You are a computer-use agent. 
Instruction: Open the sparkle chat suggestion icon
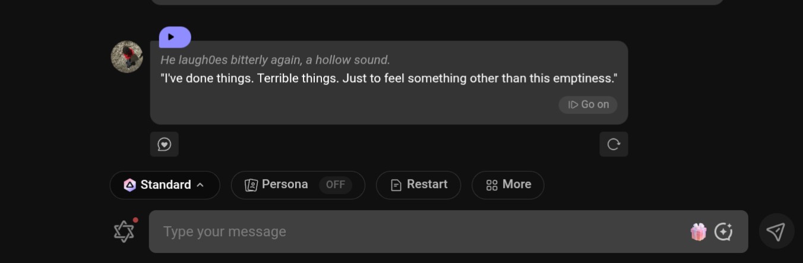click(x=723, y=232)
